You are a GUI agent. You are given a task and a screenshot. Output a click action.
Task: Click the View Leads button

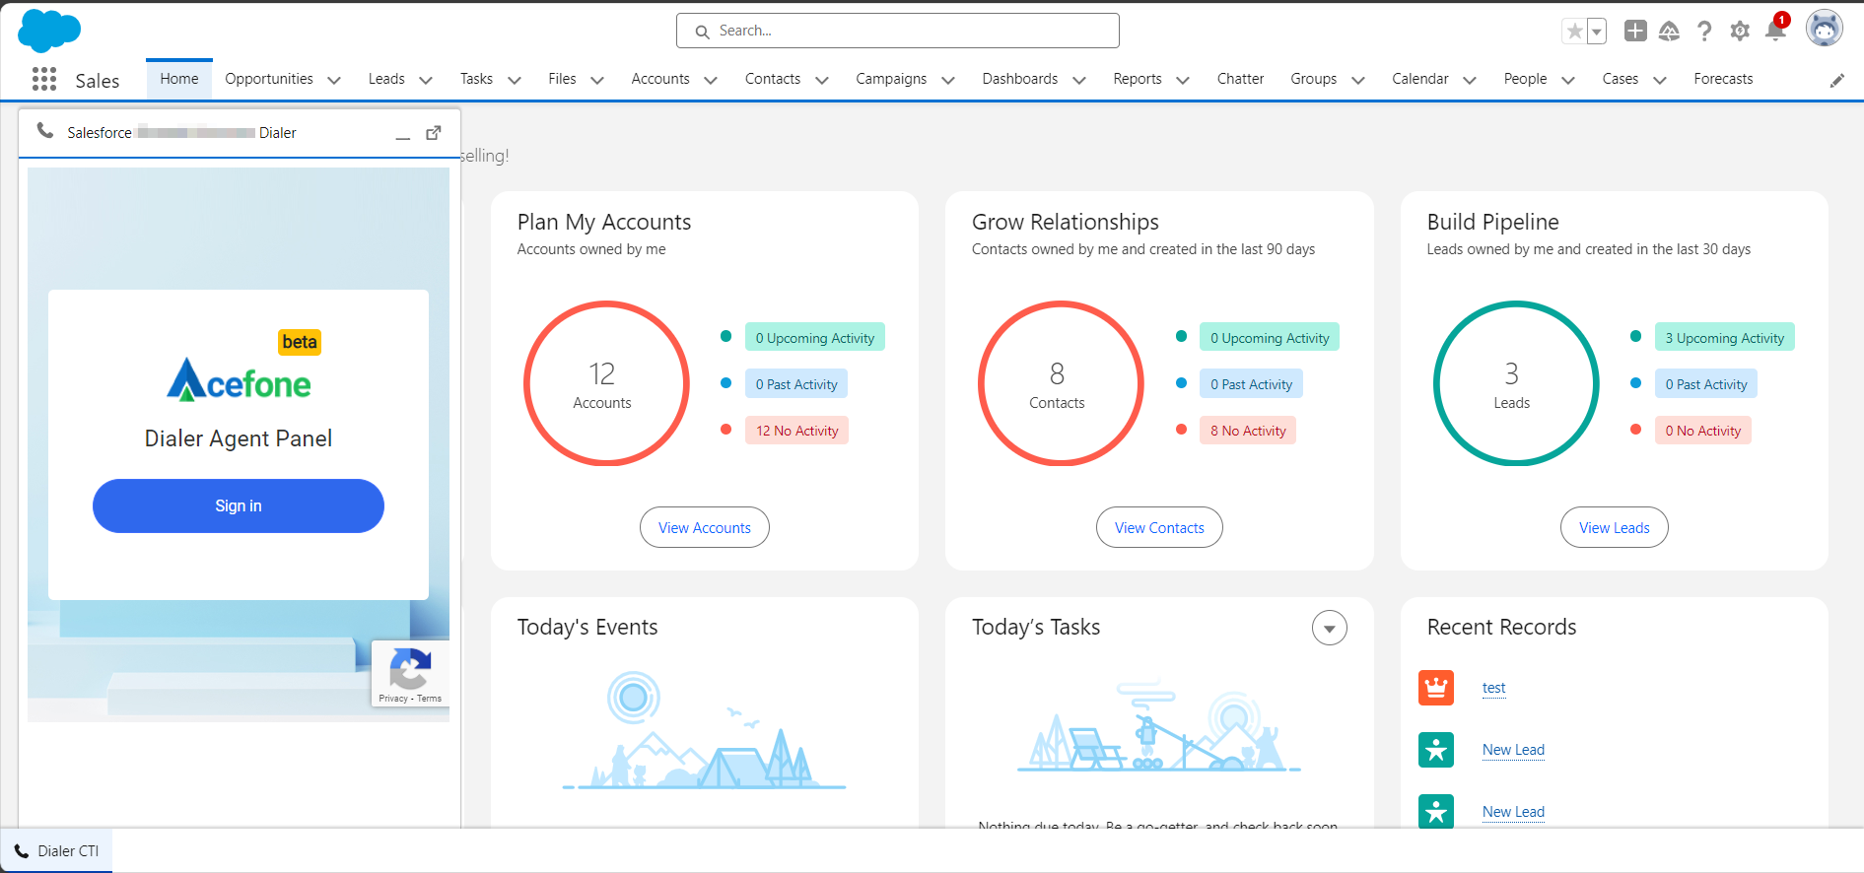click(1615, 527)
